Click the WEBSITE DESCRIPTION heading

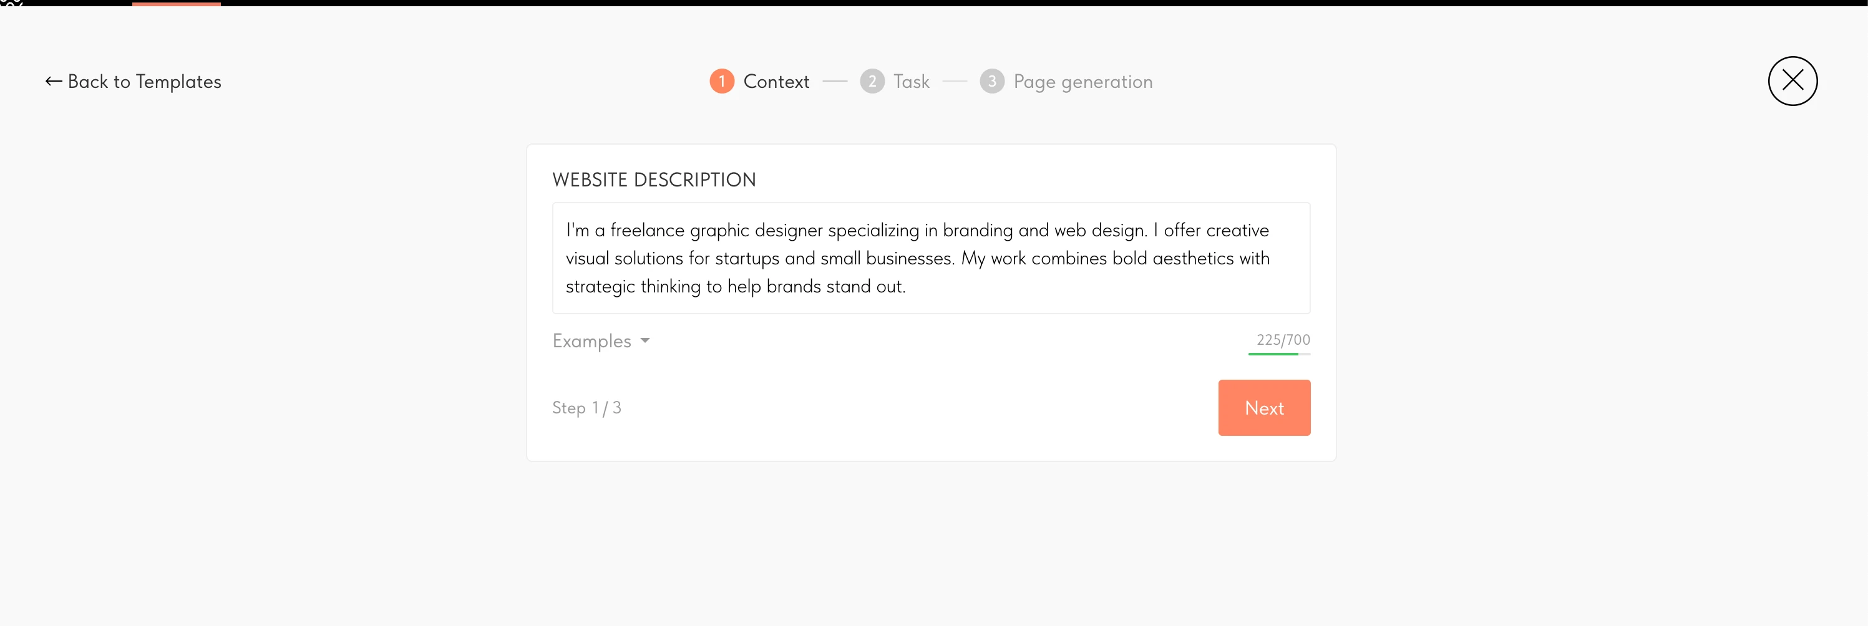tap(654, 180)
